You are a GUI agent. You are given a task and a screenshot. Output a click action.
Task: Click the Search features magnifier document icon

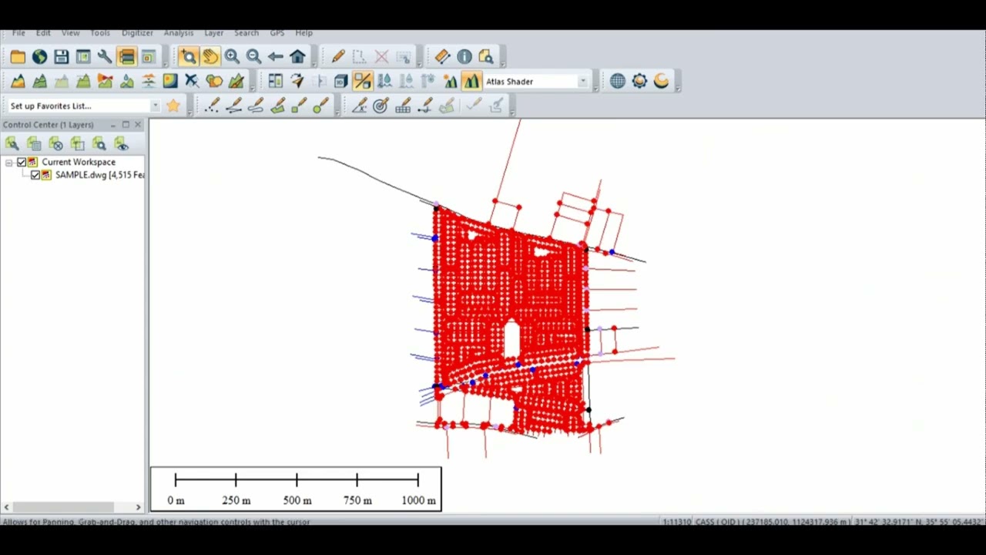(x=485, y=56)
